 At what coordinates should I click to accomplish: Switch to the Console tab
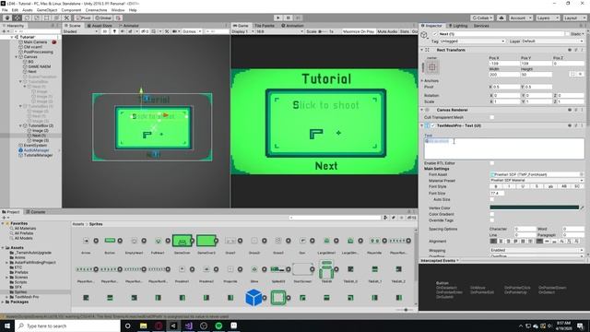pyautogui.click(x=36, y=212)
